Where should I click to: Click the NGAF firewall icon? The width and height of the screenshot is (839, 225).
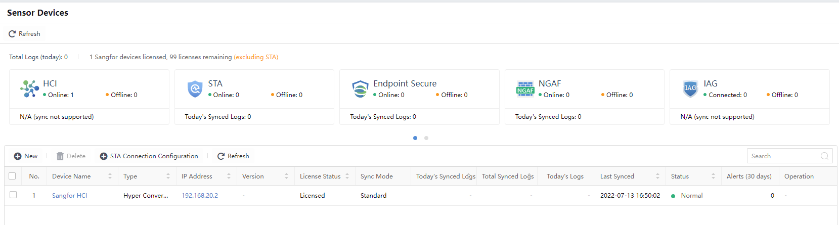click(525, 88)
